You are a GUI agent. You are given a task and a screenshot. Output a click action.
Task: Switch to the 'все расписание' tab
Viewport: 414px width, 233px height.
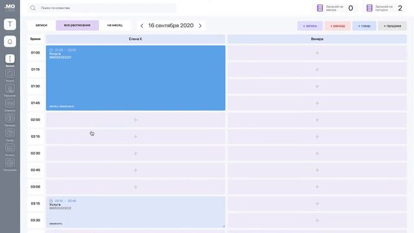pyautogui.click(x=78, y=25)
